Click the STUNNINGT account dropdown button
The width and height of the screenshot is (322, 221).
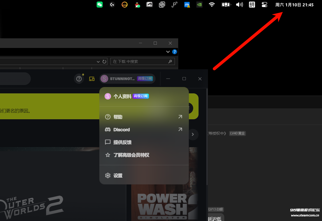(x=127, y=79)
